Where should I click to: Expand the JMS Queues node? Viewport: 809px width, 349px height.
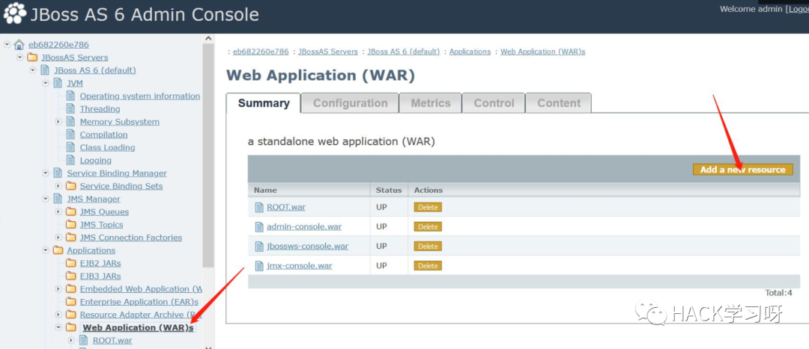[x=58, y=211]
